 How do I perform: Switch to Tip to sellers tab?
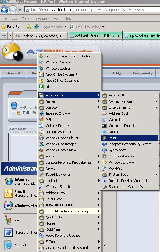point(141,36)
